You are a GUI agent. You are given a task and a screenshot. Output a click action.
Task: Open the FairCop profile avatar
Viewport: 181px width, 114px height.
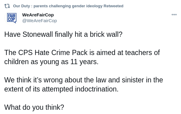pyautogui.click(x=12, y=18)
